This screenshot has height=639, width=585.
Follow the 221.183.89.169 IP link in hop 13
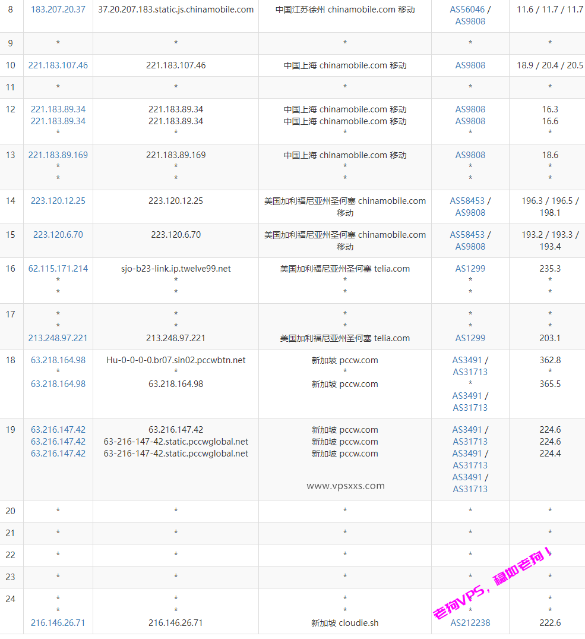[x=58, y=155]
